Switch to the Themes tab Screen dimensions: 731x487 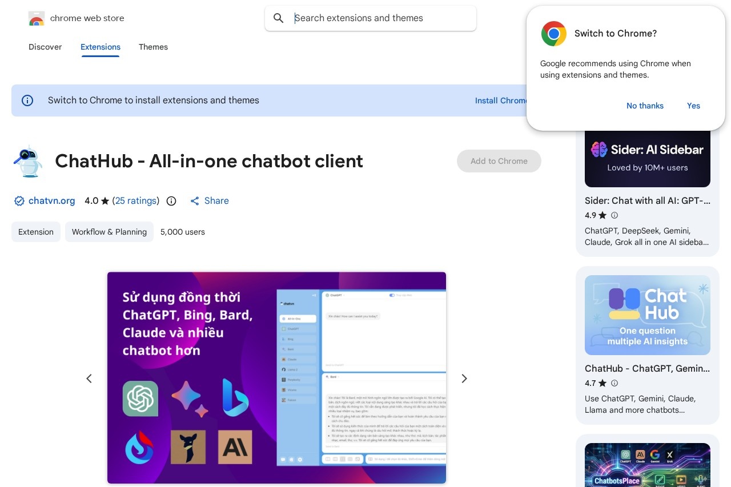point(153,47)
